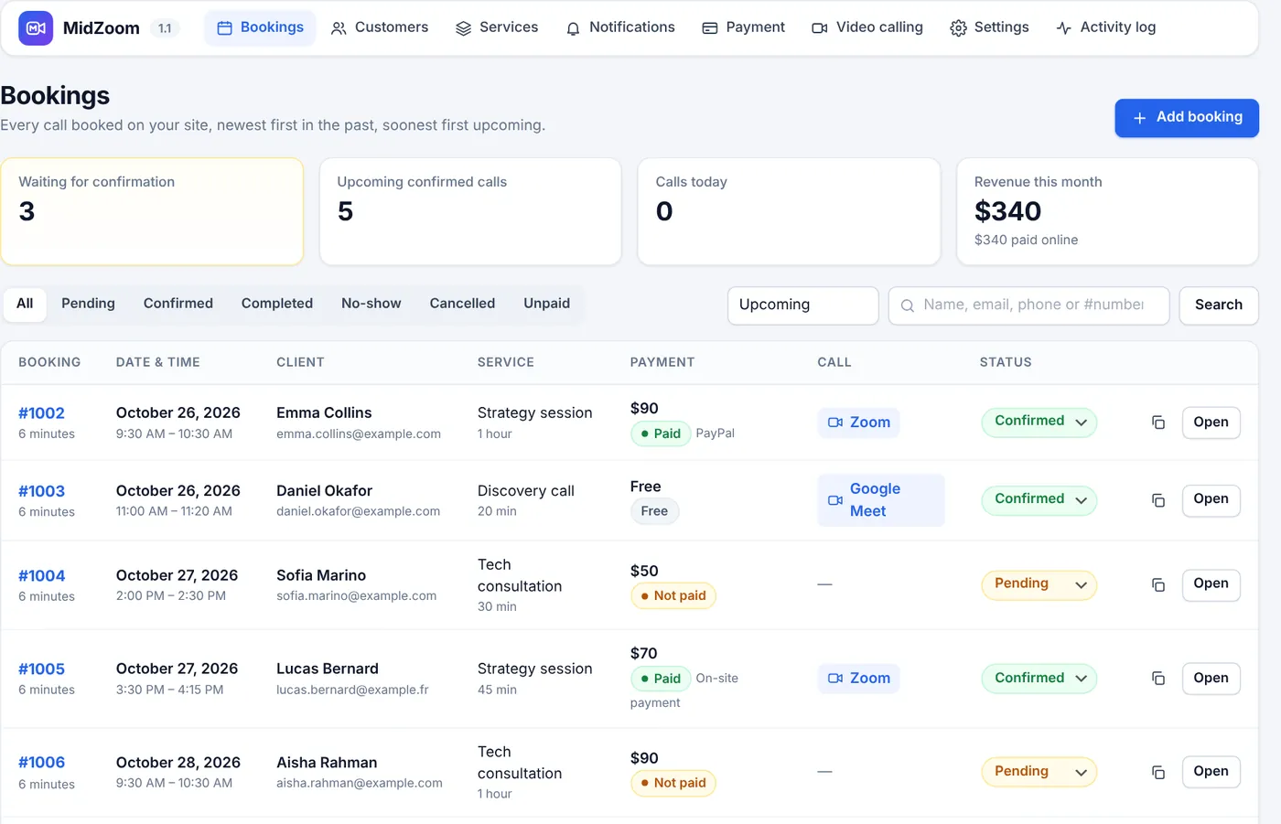This screenshot has height=824, width=1281.
Task: Select the Upcoming confirmed calls card
Action: (x=470, y=212)
